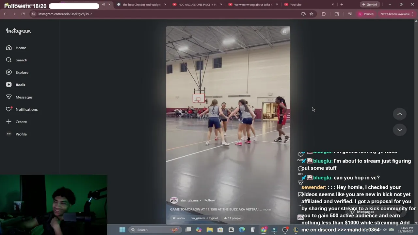Screen dimensions: 418x235
Task: Click the Instagram logo
Action: (18, 31)
